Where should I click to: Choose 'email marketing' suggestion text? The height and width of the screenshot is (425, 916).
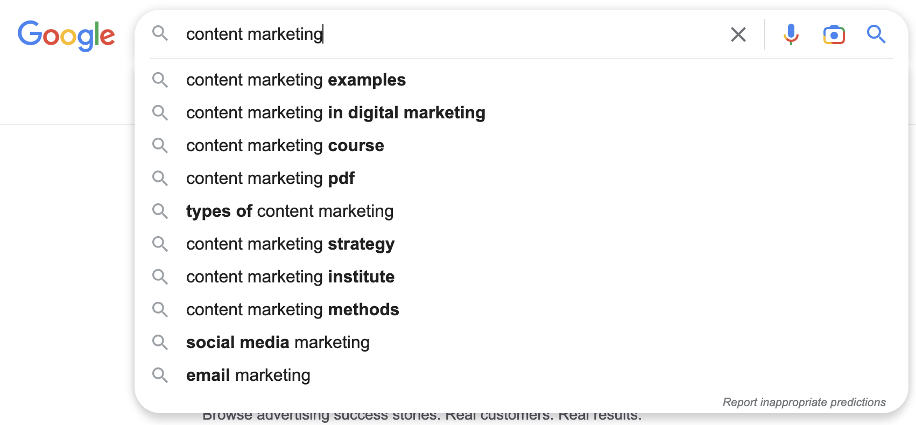point(248,376)
